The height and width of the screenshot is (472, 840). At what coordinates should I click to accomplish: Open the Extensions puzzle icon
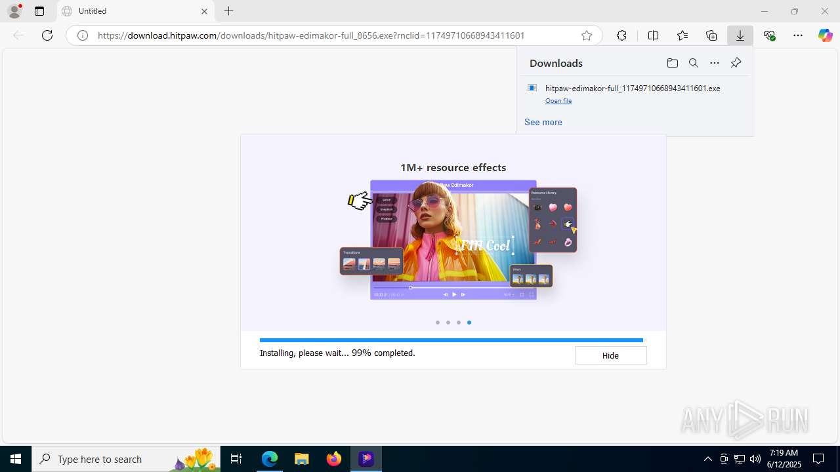[621, 35]
